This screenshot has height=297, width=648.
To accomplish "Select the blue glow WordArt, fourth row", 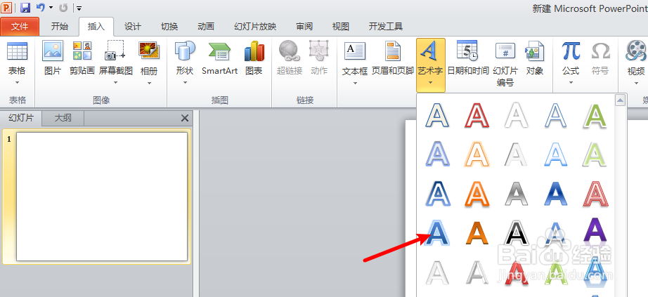I will (x=438, y=232).
